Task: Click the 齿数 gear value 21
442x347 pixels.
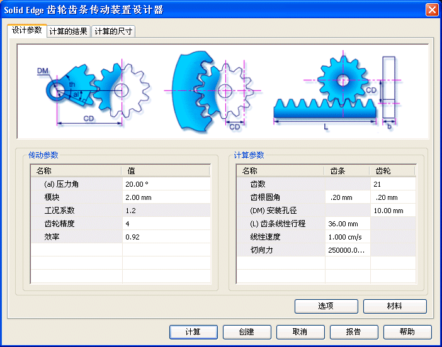Action: pyautogui.click(x=392, y=184)
